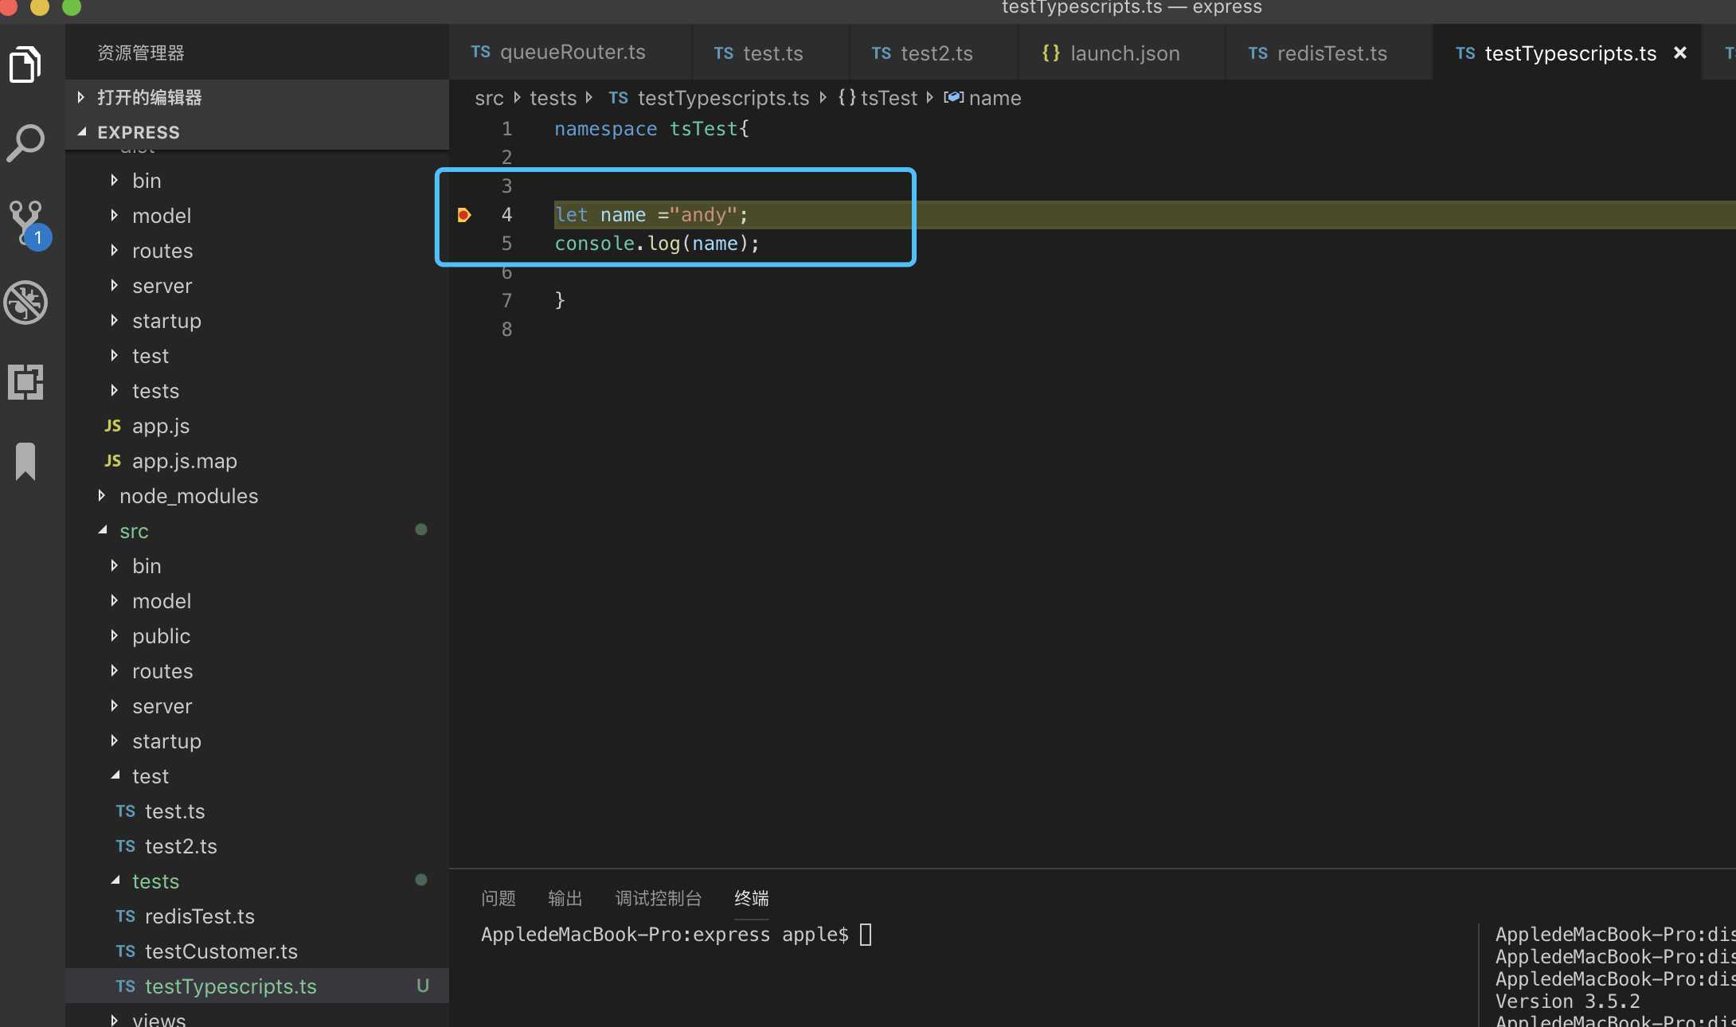The image size is (1736, 1027).
Task: Expand the routes folder under src
Action: point(257,671)
